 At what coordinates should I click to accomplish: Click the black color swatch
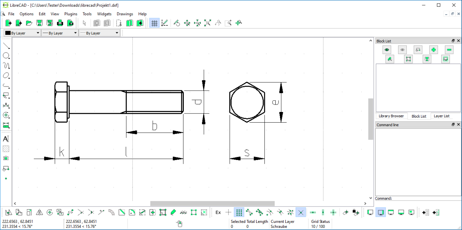pos(7,33)
